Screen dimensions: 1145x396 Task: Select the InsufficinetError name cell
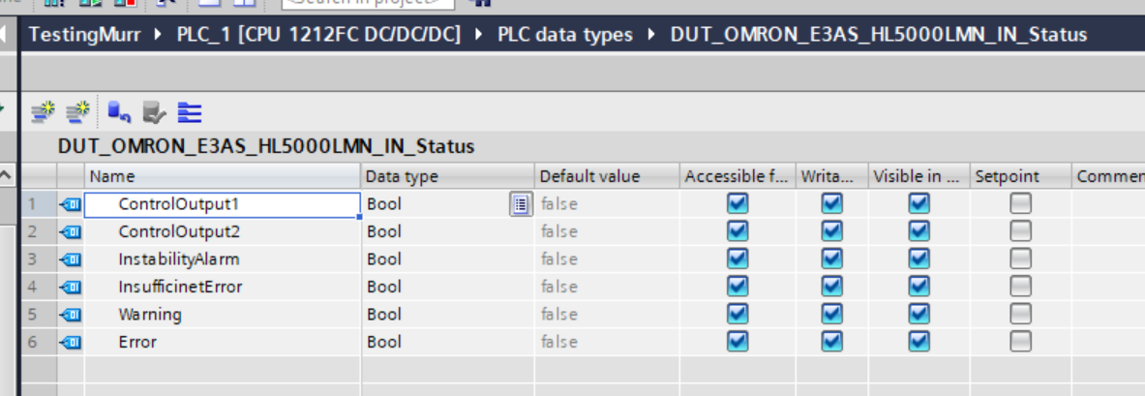coord(223,288)
